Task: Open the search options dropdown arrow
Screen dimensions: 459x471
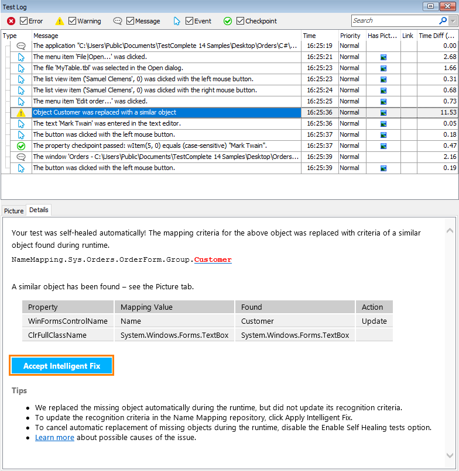Action: click(x=453, y=21)
